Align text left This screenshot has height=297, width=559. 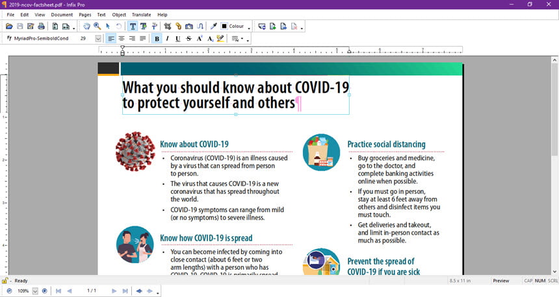111,38
